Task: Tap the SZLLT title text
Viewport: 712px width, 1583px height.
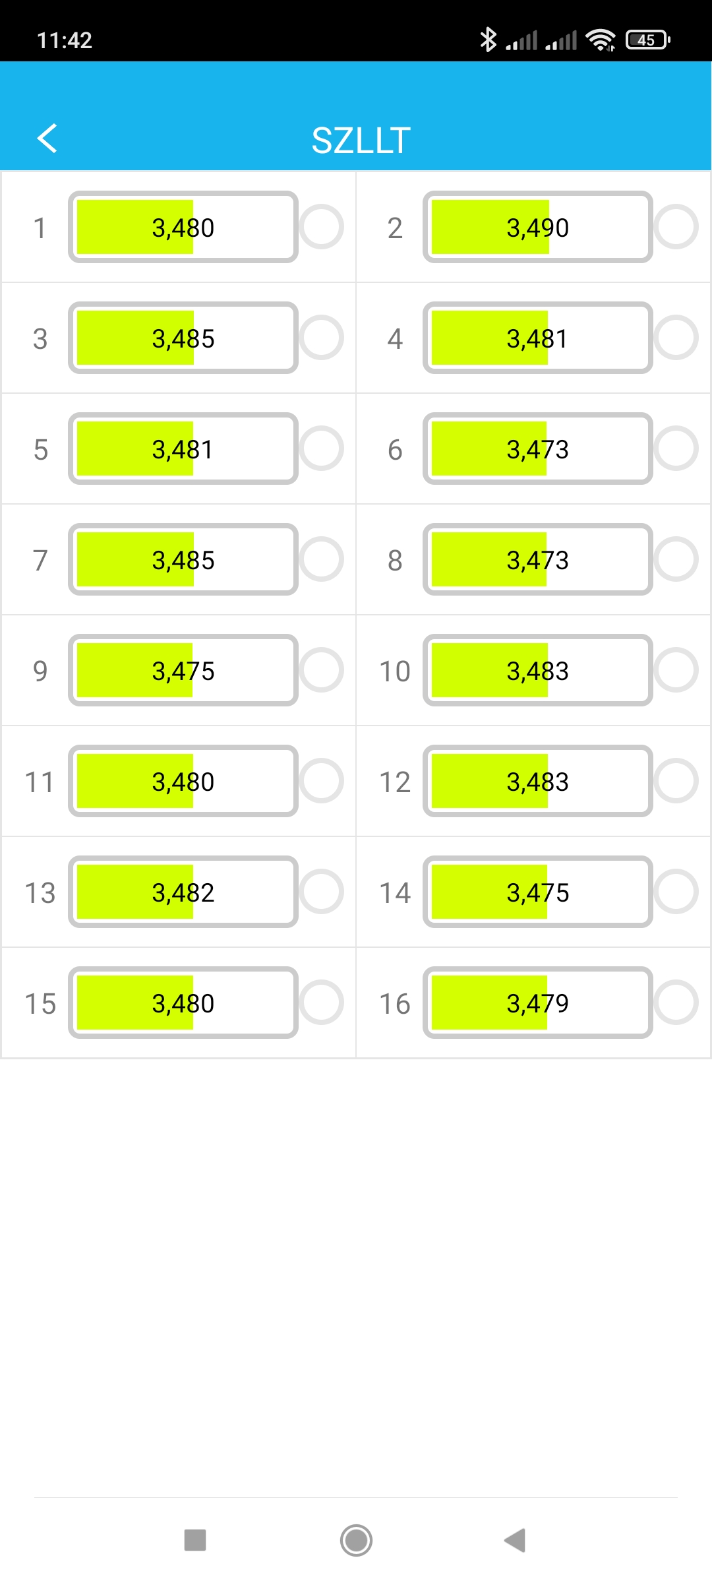Action: pos(361,140)
